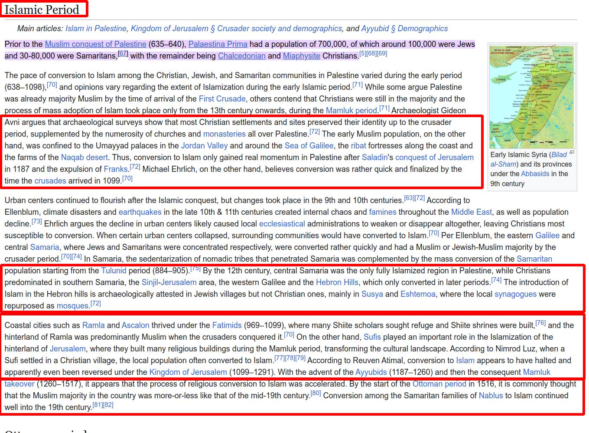
Task: Open the Early Islamic Syria map thumbnail
Action: point(532,96)
